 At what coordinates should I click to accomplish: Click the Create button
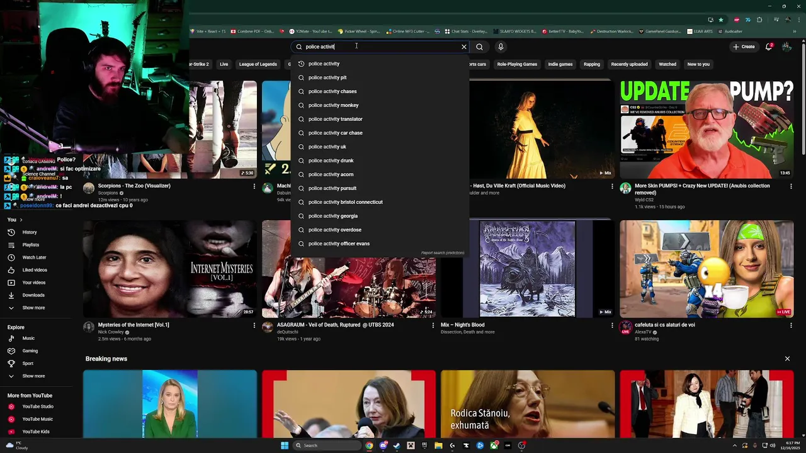(x=744, y=47)
